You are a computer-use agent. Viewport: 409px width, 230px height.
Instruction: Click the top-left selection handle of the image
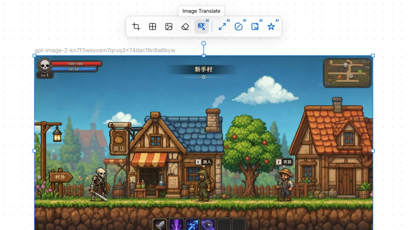coord(34,56)
